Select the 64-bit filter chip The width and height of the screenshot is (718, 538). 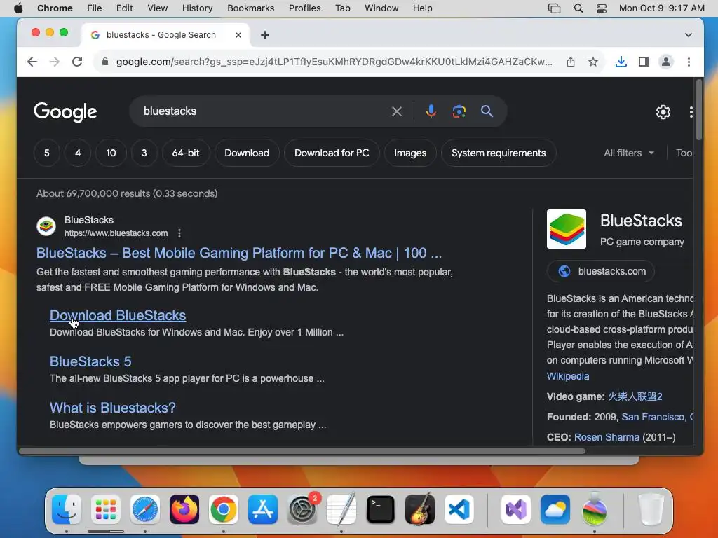(x=185, y=153)
